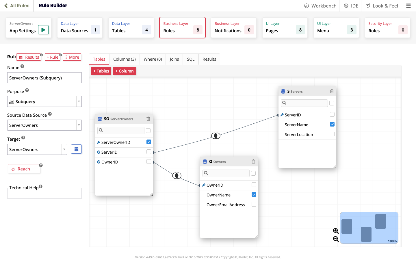This screenshot has width=416, height=260.
Task: Remove the Owners table using trash icon
Action: (253, 161)
